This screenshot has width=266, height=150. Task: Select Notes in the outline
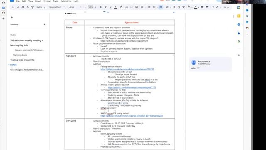click(13, 65)
